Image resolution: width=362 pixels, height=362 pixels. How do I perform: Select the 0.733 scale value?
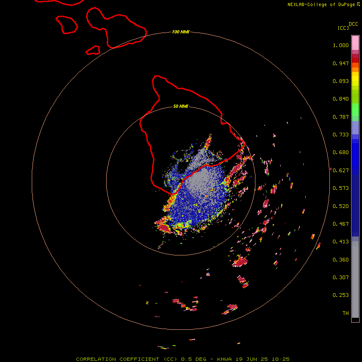click(x=341, y=135)
